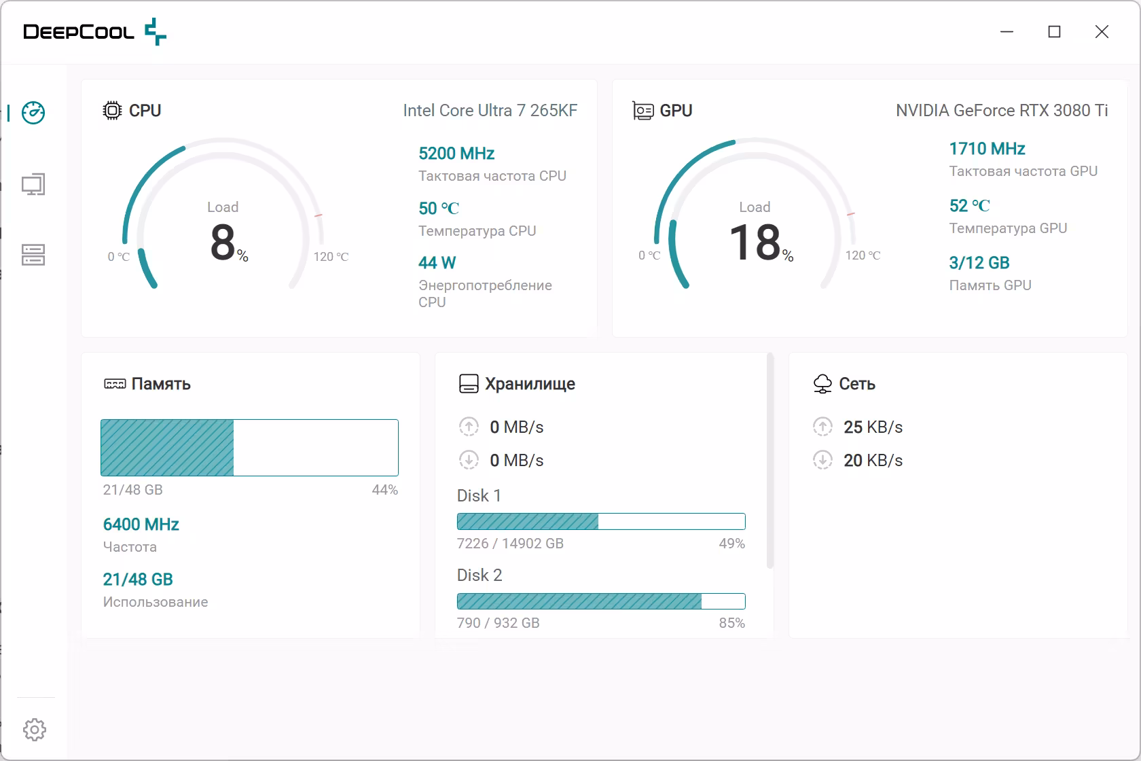The width and height of the screenshot is (1141, 761).
Task: Click the storage download arrow icon
Action: pyautogui.click(x=469, y=460)
